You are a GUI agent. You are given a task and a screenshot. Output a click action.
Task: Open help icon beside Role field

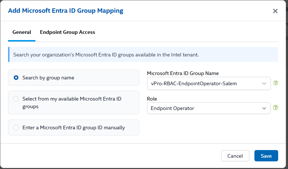coord(276,107)
